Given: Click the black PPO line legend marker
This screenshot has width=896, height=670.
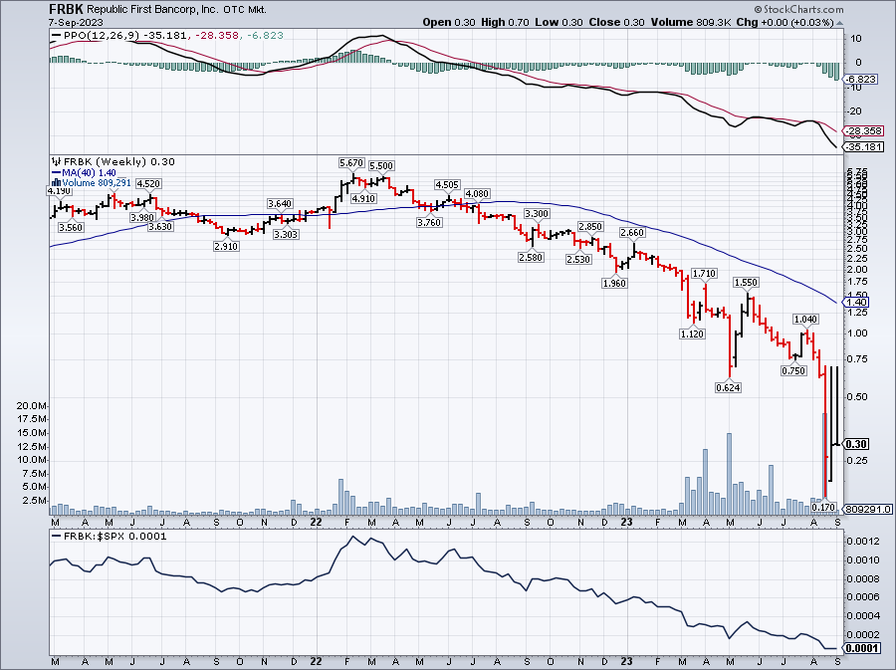Looking at the screenshot, I should pos(56,36).
